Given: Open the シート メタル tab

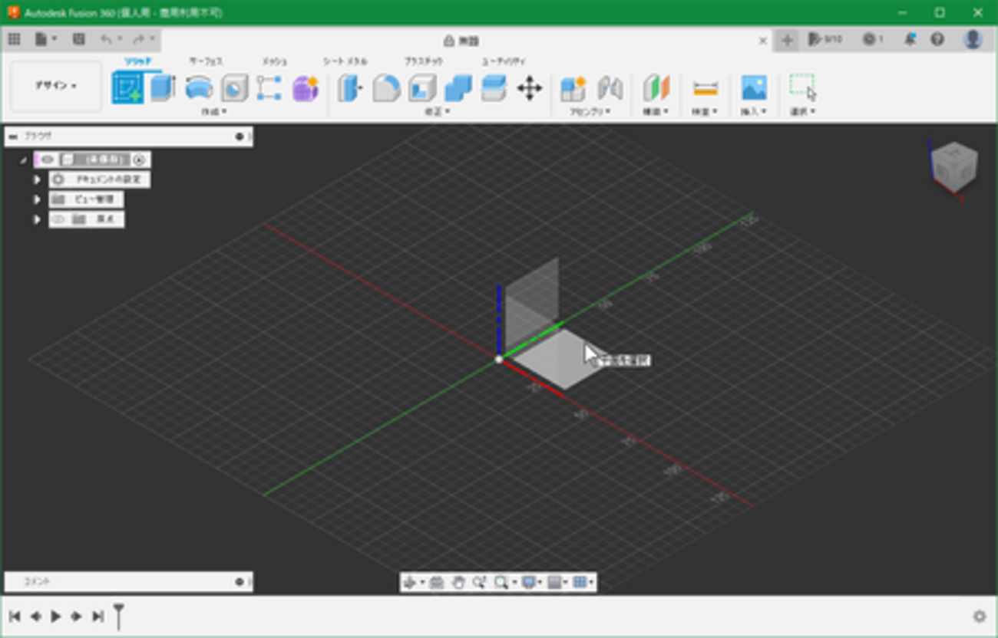Looking at the screenshot, I should point(345,61).
